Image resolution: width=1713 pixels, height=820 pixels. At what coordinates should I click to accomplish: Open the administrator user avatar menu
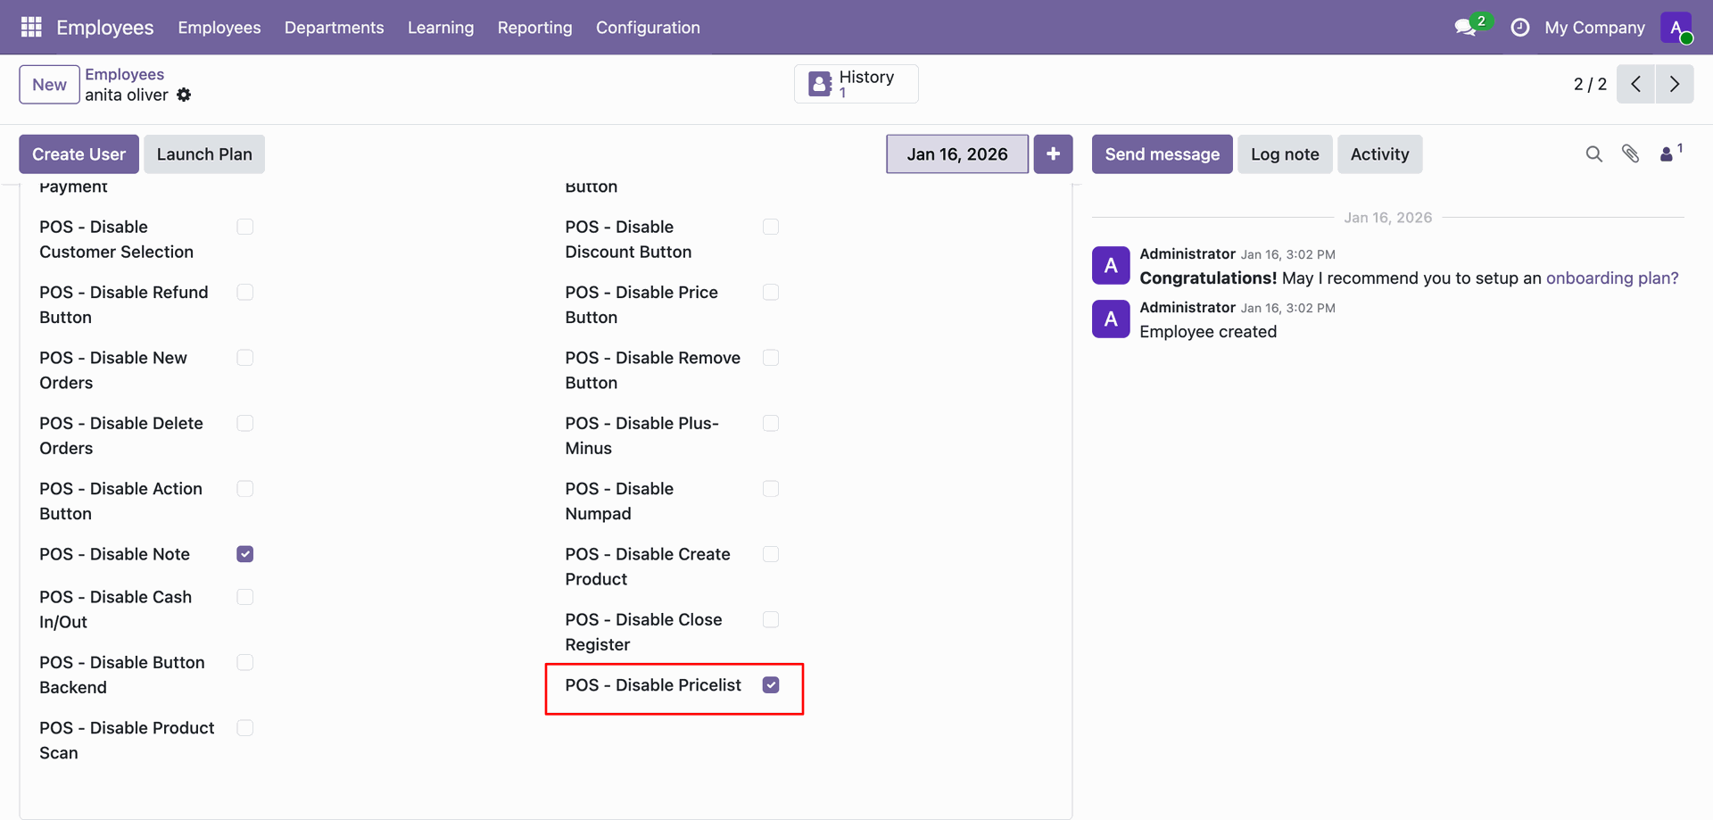coord(1676,28)
